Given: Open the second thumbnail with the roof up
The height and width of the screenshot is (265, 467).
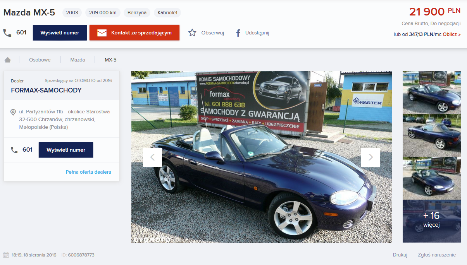Looking at the screenshot, I should (432, 135).
